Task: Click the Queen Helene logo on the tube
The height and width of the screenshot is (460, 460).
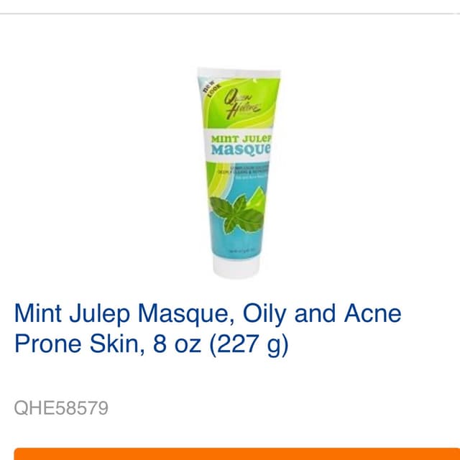Action: pos(241,103)
